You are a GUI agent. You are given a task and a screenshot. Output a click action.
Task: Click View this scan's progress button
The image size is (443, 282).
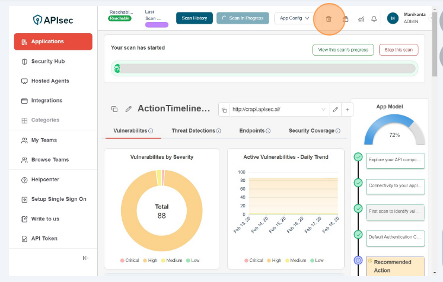pos(343,50)
